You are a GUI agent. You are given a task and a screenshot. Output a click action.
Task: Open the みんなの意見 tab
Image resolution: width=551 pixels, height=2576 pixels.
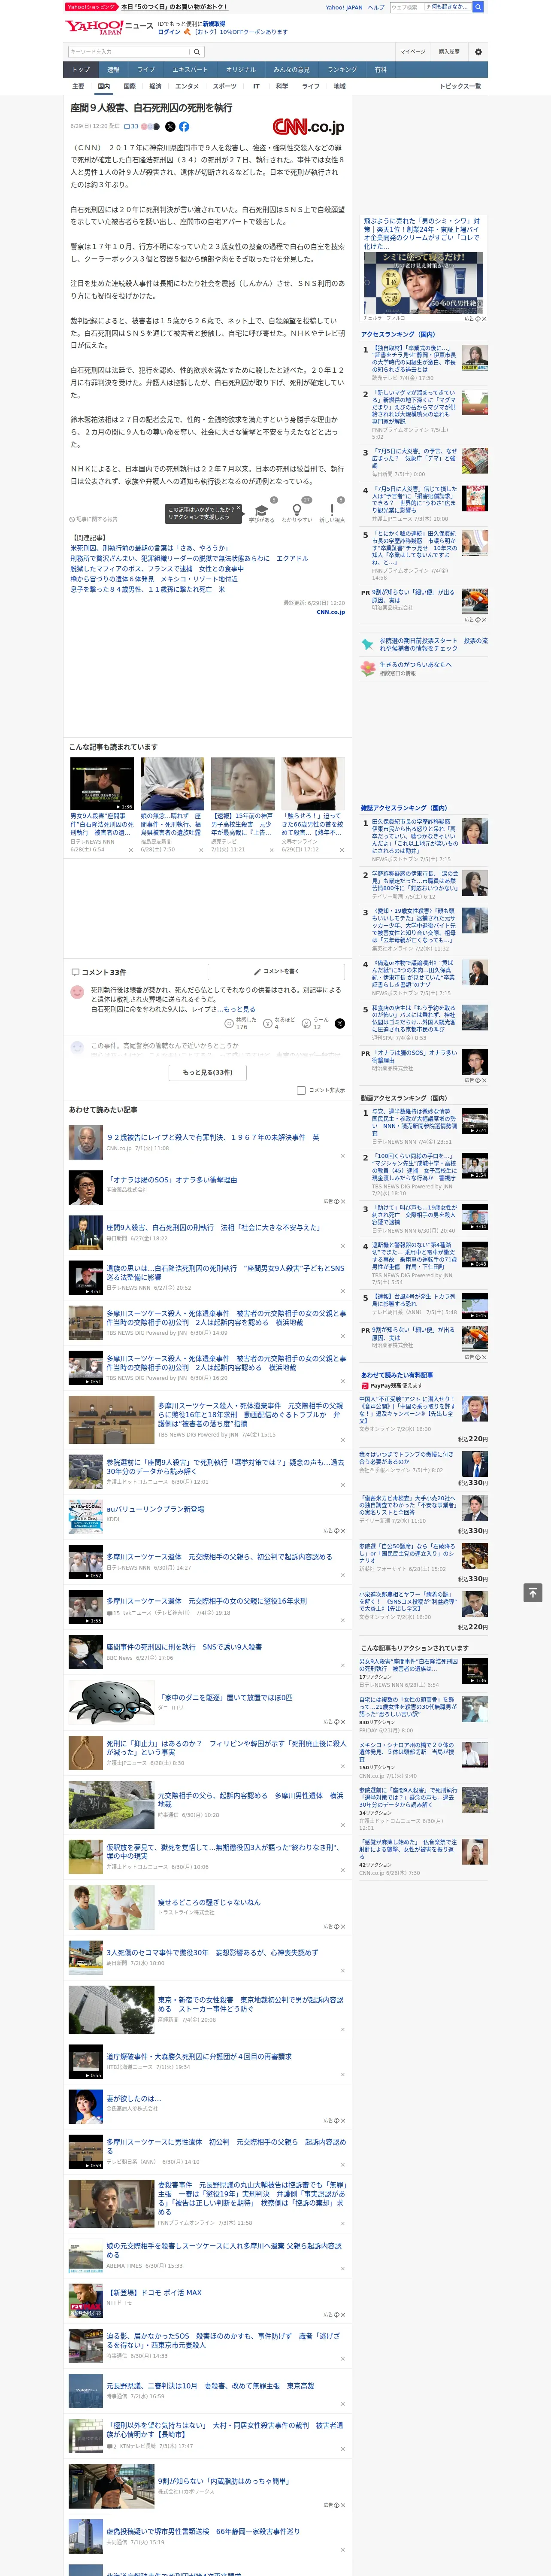click(292, 70)
